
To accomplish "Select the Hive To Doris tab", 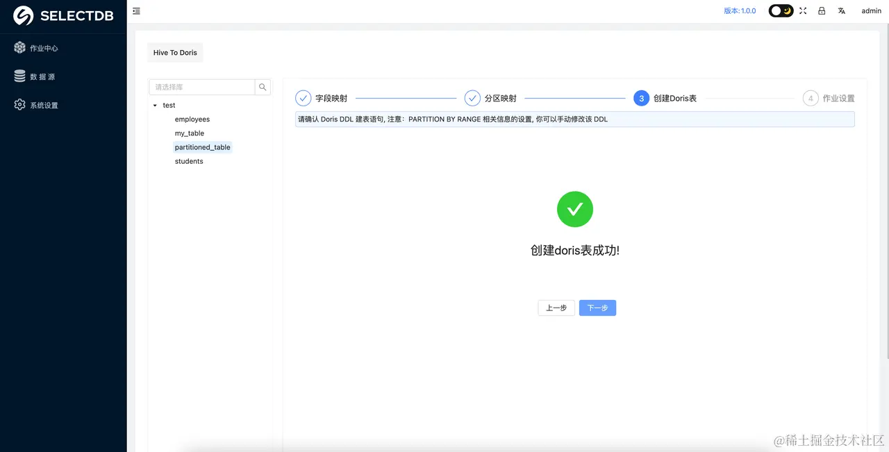I will point(174,52).
